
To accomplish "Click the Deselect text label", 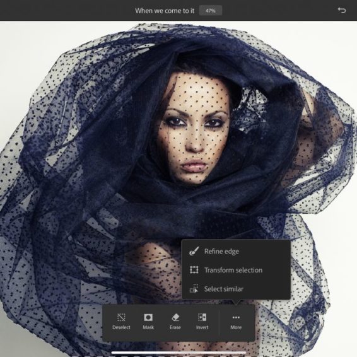I will click(121, 327).
